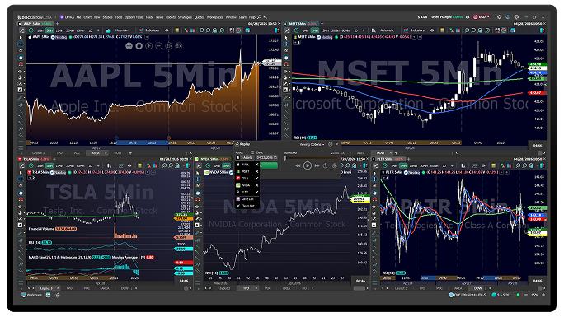Expand the TSLA timeframe dropdown arrow

click(98, 165)
